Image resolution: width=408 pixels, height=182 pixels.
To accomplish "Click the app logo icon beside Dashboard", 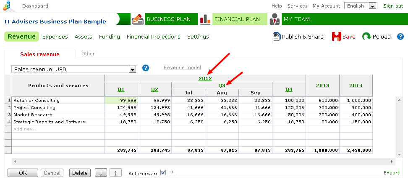I will [9, 6].
